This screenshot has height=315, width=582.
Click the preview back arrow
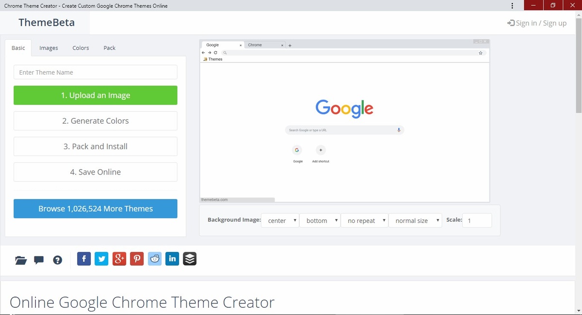click(x=204, y=52)
